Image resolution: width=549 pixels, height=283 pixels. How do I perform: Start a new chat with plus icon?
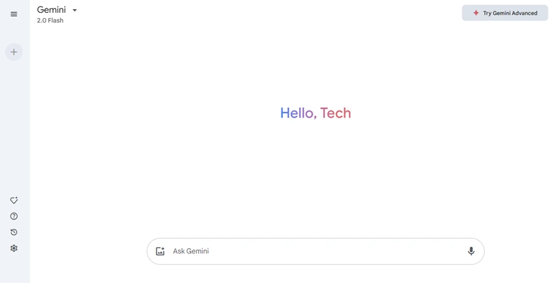click(x=14, y=52)
